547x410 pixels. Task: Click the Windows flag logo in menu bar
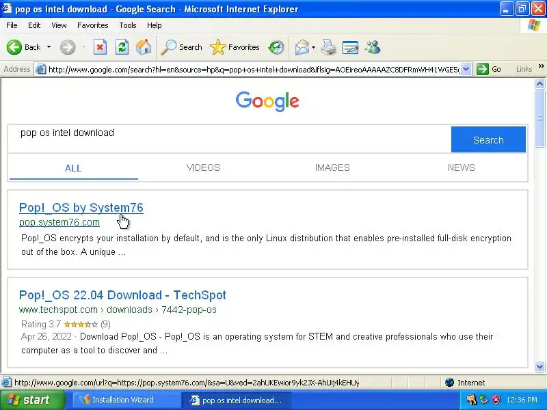[534, 25]
